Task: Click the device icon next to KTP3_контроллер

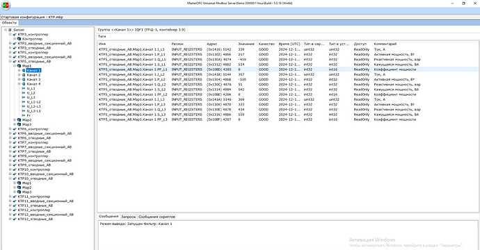Action: (x=15, y=35)
